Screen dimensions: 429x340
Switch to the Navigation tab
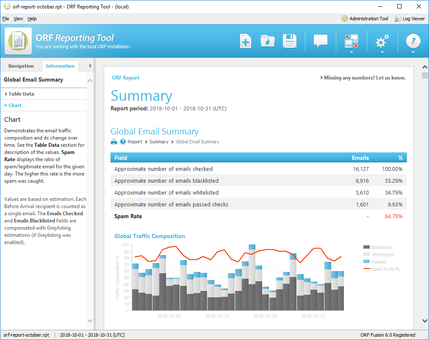point(21,66)
